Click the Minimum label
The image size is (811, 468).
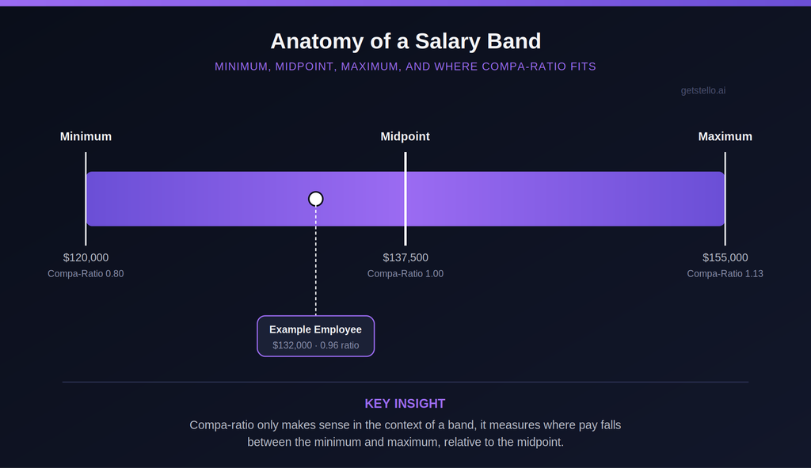[x=86, y=136]
